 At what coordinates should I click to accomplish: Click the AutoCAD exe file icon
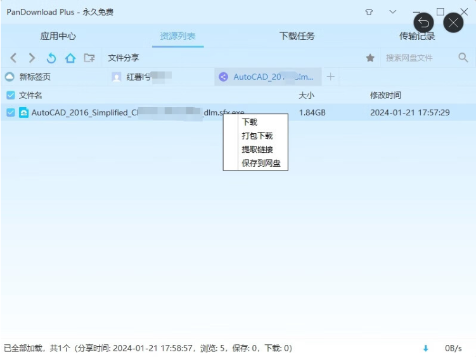[23, 112]
